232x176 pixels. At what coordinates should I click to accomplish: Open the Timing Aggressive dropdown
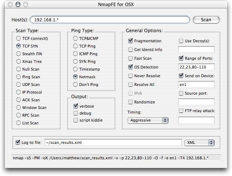(x=148, y=120)
